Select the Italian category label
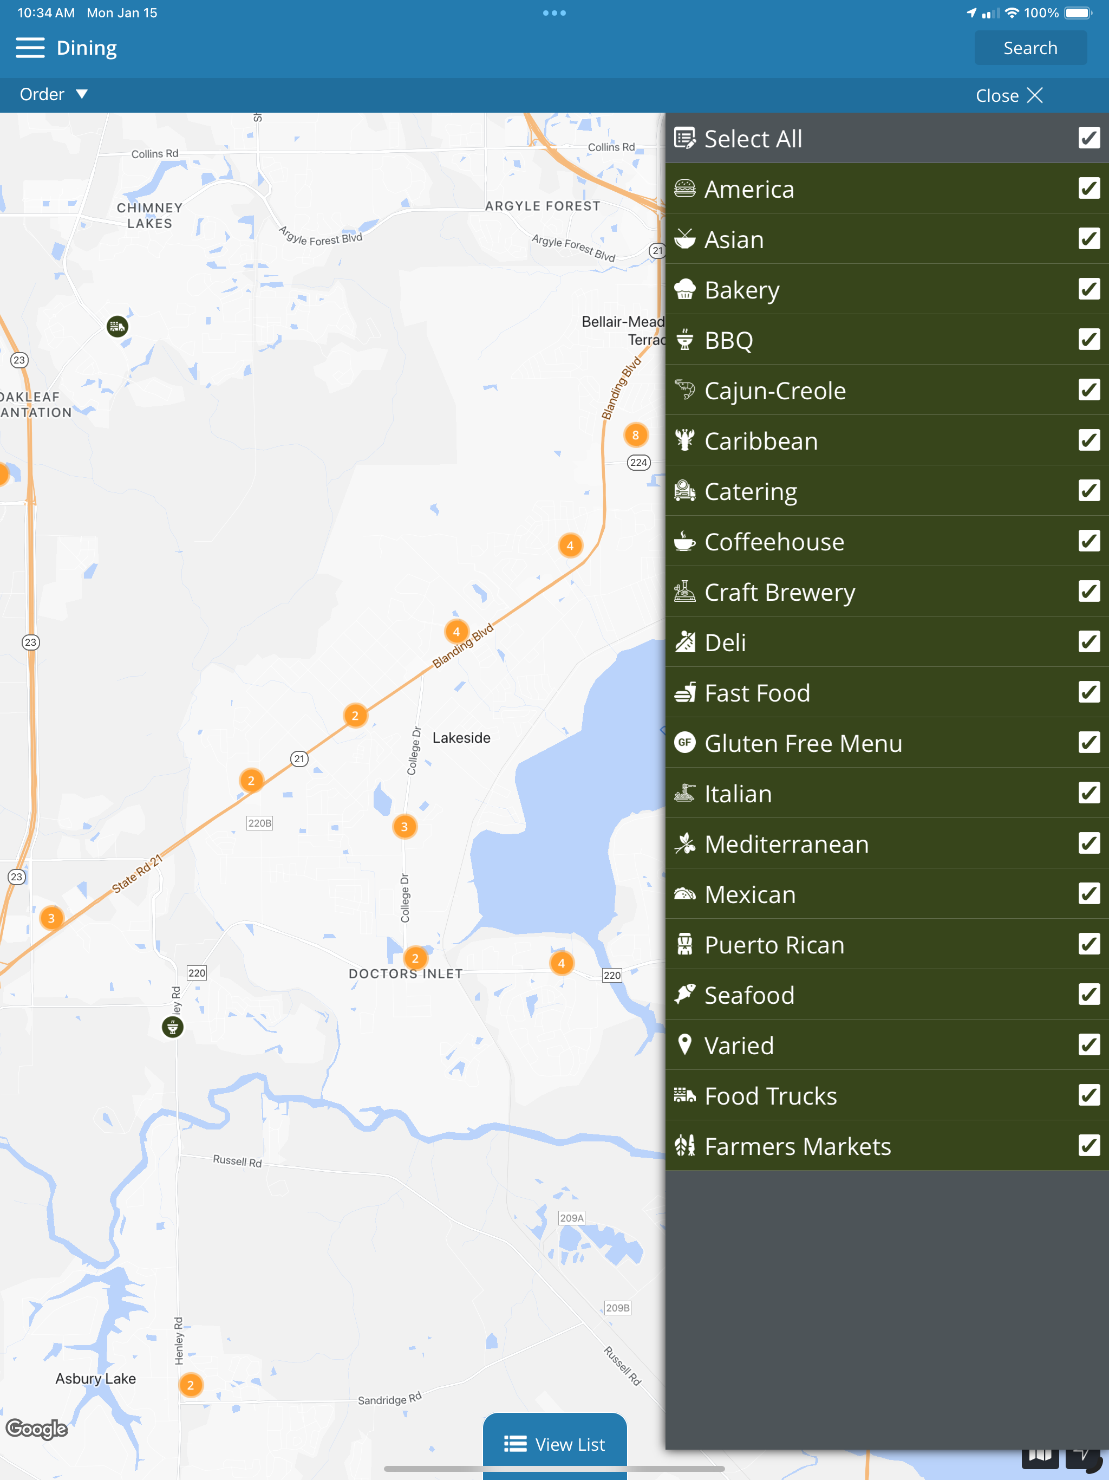 coord(739,794)
